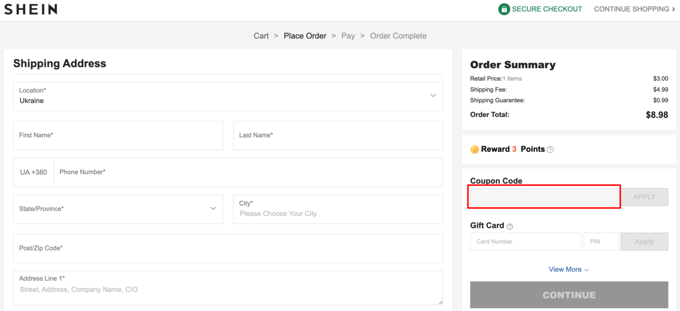
Task: Expand the State/Province dropdown
Action: [118, 209]
